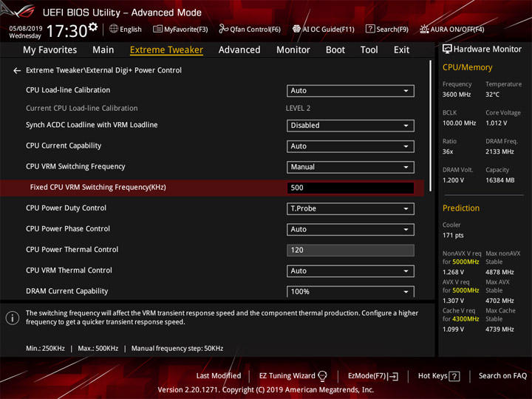This screenshot has width=532, height=399.
Task: Switch to Monitor tab
Action: 293,50
